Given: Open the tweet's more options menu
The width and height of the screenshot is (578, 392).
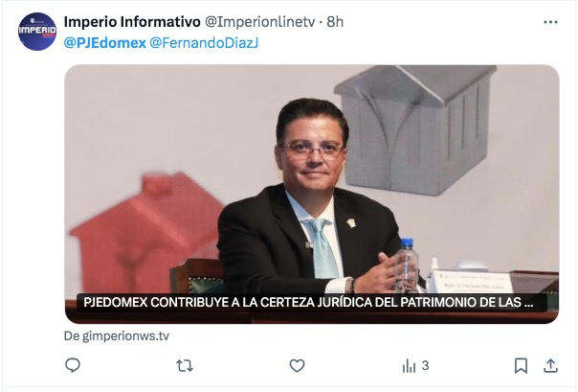Looking at the screenshot, I should 550,22.
